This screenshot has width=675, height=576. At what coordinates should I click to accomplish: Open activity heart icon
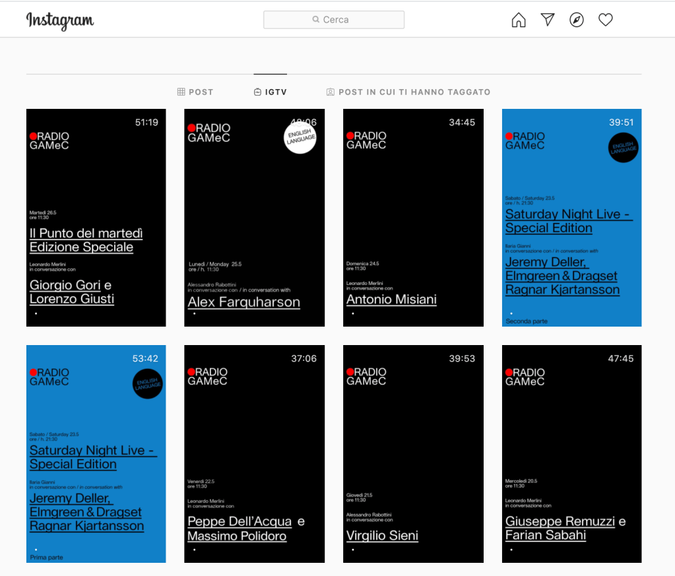[x=606, y=20]
